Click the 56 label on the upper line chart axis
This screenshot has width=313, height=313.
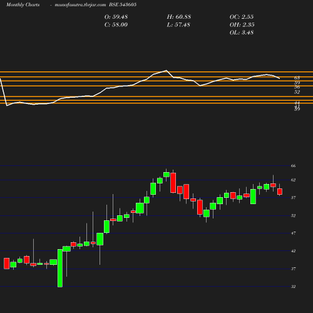point(297,87)
